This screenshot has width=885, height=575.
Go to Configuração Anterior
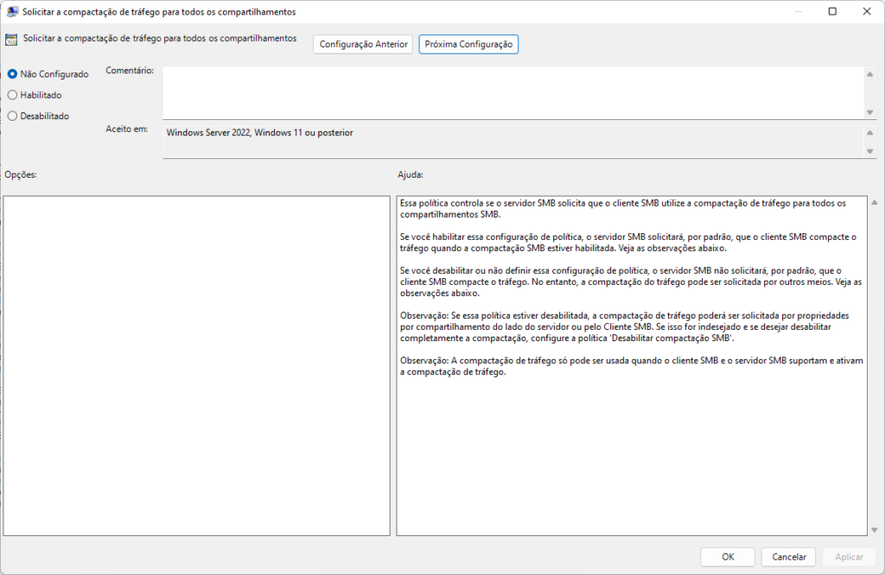coord(363,44)
